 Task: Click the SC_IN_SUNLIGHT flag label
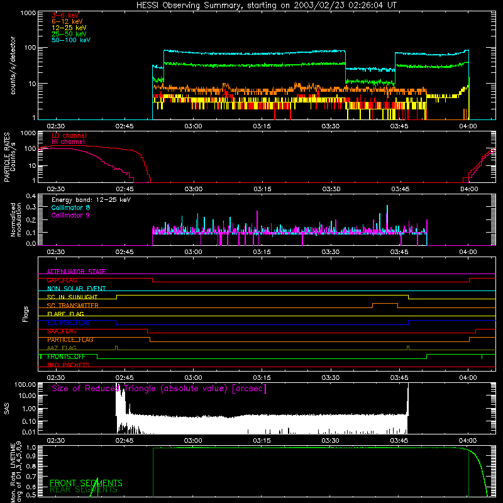tap(72, 297)
